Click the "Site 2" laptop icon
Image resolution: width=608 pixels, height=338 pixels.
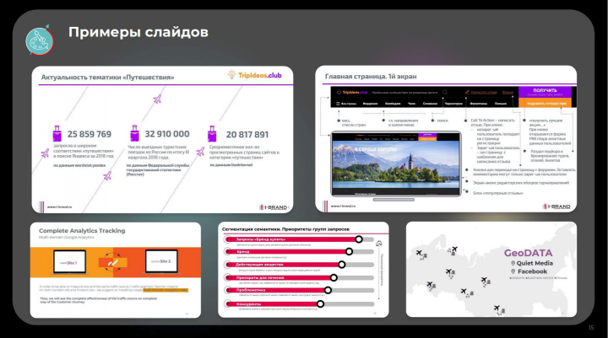(x=161, y=261)
